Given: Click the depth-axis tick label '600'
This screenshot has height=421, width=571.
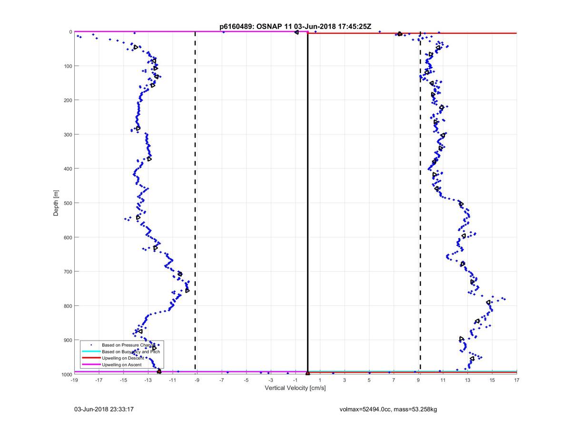Looking at the screenshot, I should coord(68,237).
